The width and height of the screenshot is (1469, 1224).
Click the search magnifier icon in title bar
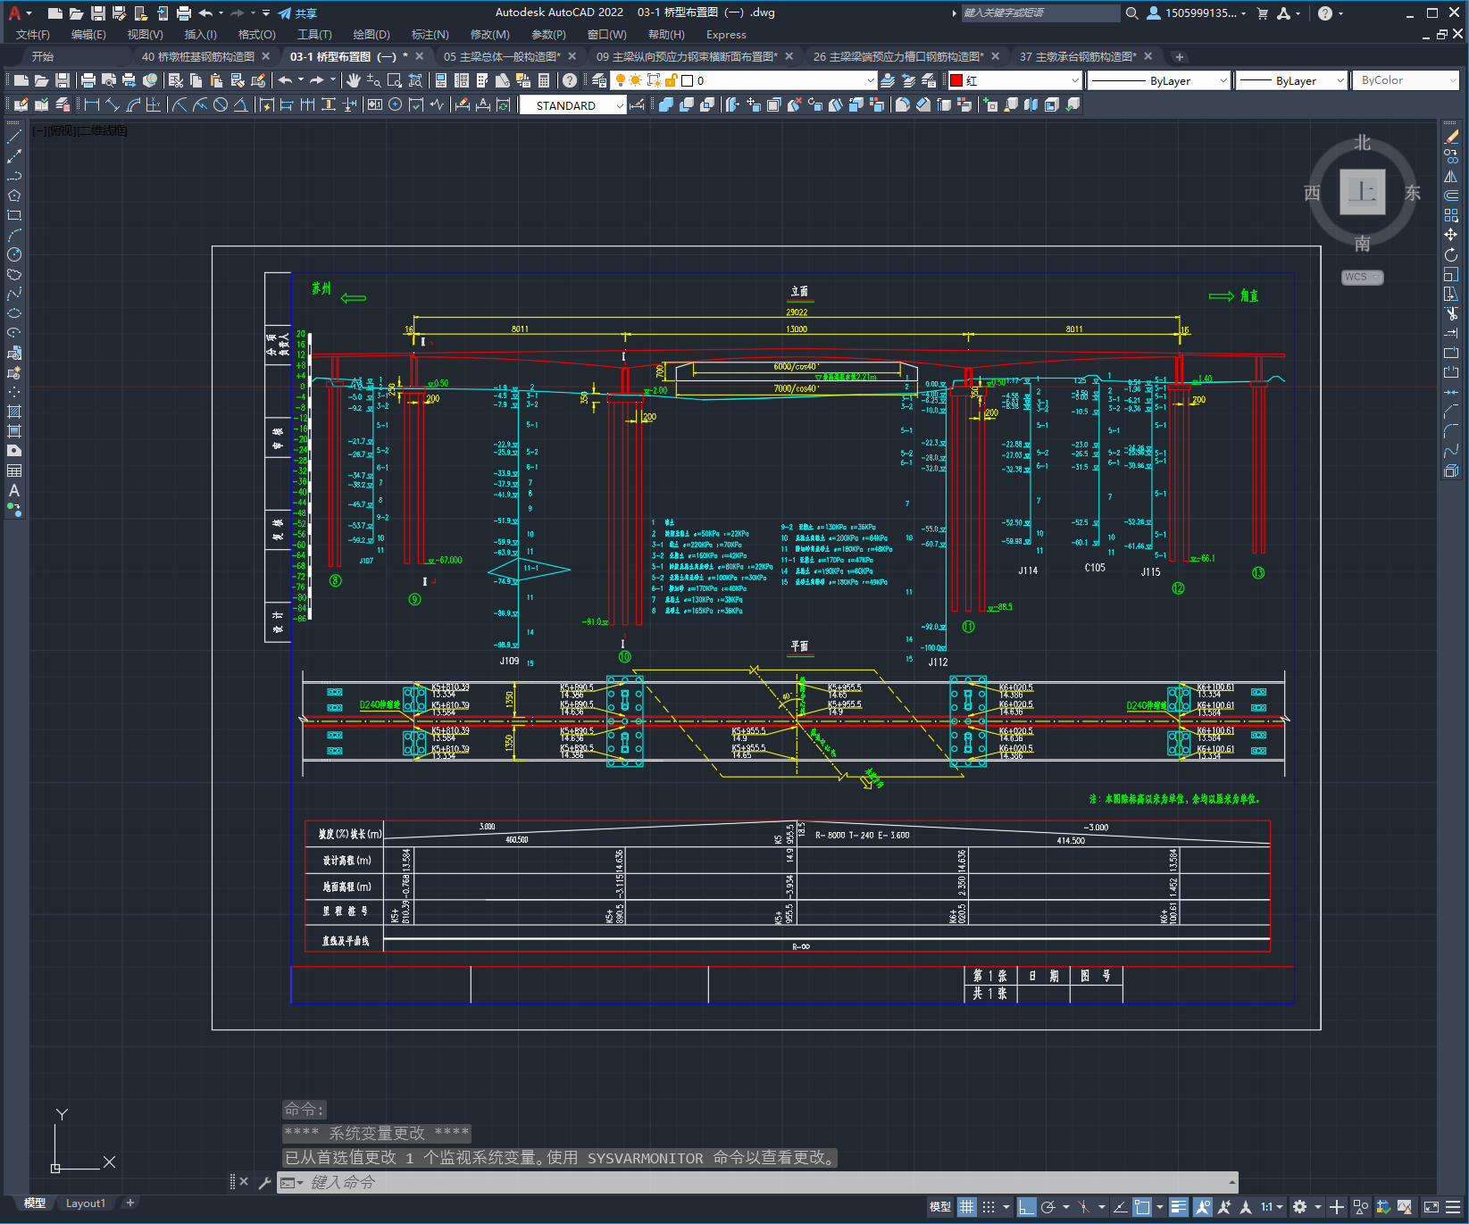[x=1131, y=12]
